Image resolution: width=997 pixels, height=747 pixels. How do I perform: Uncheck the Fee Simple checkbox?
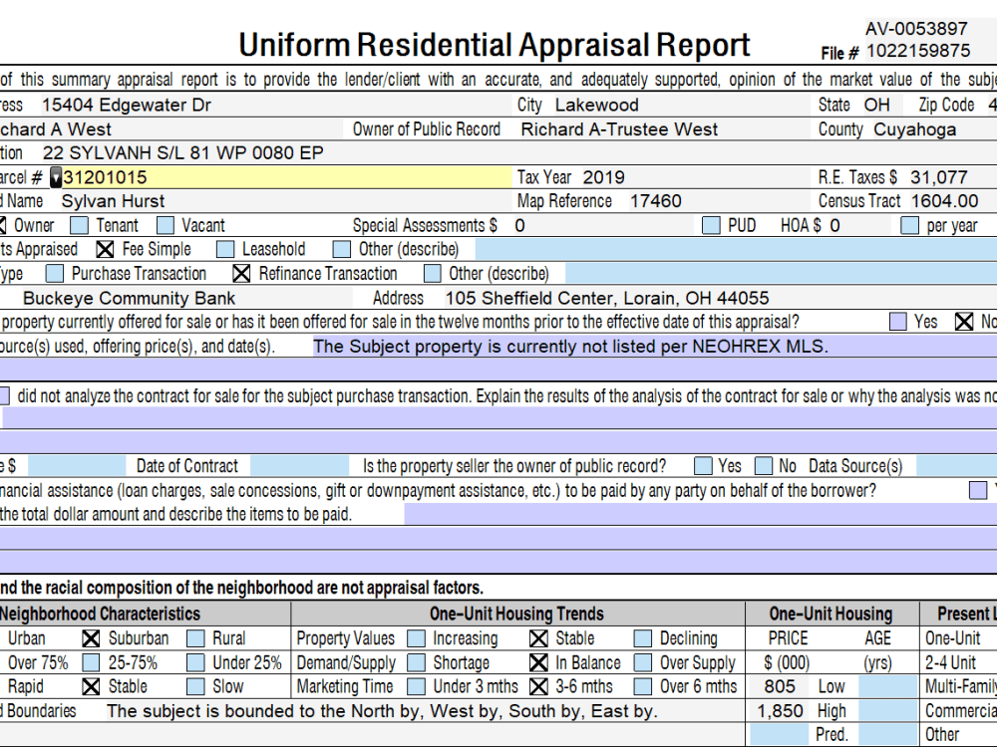point(105,250)
